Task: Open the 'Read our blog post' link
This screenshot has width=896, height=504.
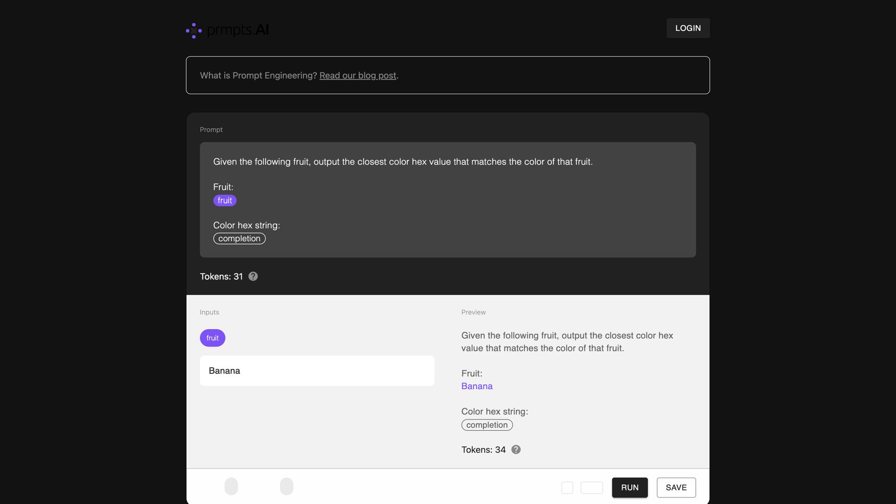Action: [x=357, y=76]
